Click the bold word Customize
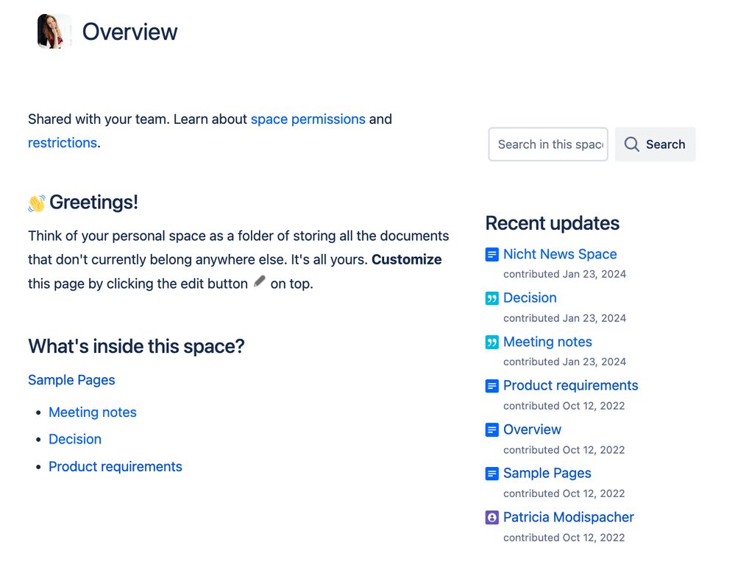Image resolution: width=735 pixels, height=587 pixels. [x=406, y=259]
